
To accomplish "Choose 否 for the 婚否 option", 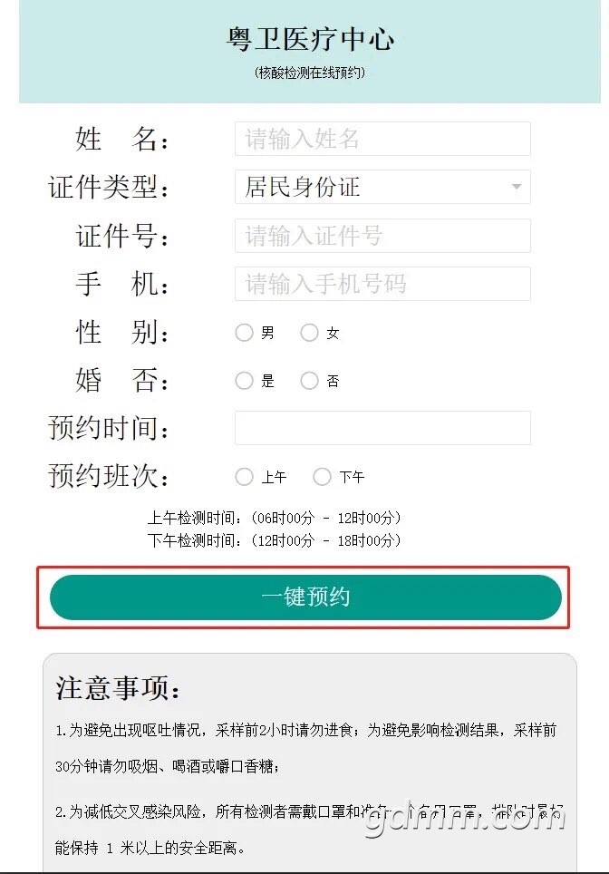I will [309, 381].
